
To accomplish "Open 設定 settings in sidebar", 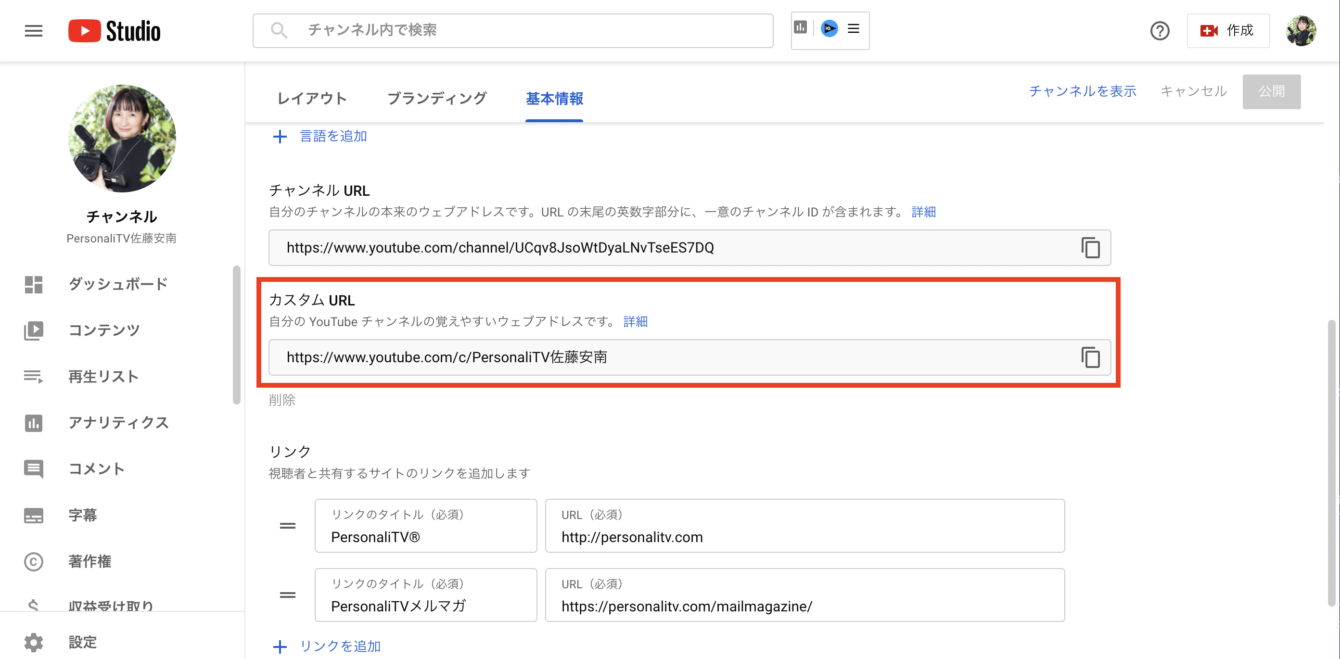I will tap(82, 642).
